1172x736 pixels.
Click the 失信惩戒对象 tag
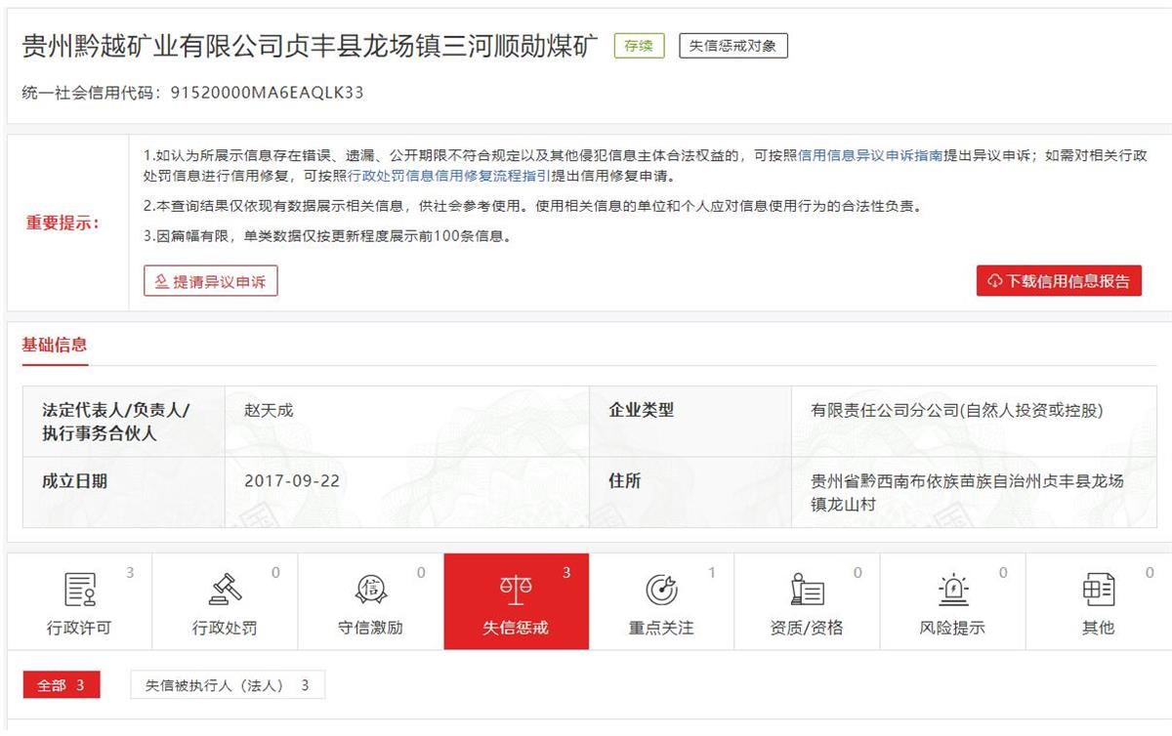point(732,46)
